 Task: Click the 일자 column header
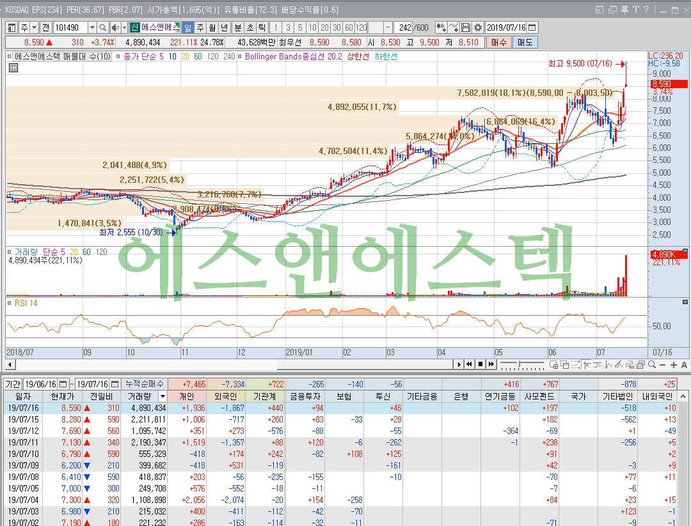(x=23, y=397)
